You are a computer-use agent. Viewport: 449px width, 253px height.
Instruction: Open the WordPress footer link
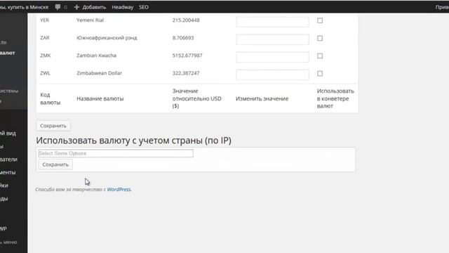pyautogui.click(x=119, y=189)
